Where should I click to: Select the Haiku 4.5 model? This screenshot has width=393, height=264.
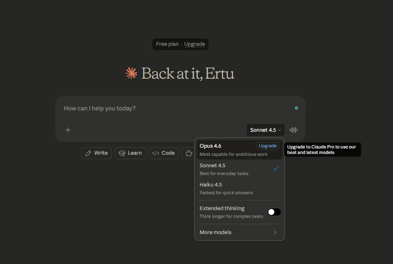[239, 188]
